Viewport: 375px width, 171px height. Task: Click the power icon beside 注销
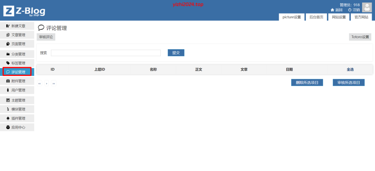tap(350, 10)
